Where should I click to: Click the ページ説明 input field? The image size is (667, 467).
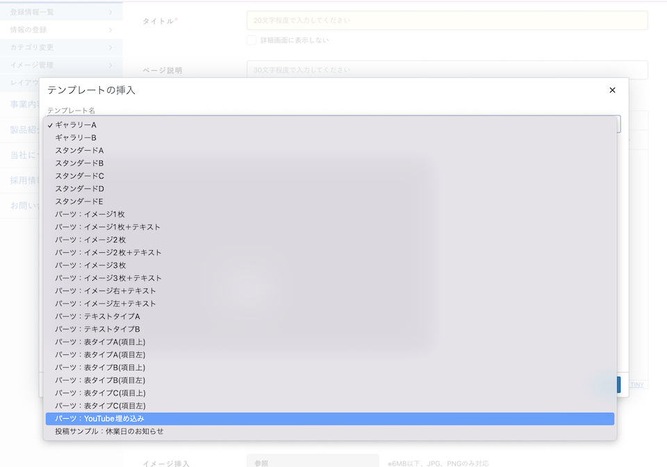click(447, 70)
